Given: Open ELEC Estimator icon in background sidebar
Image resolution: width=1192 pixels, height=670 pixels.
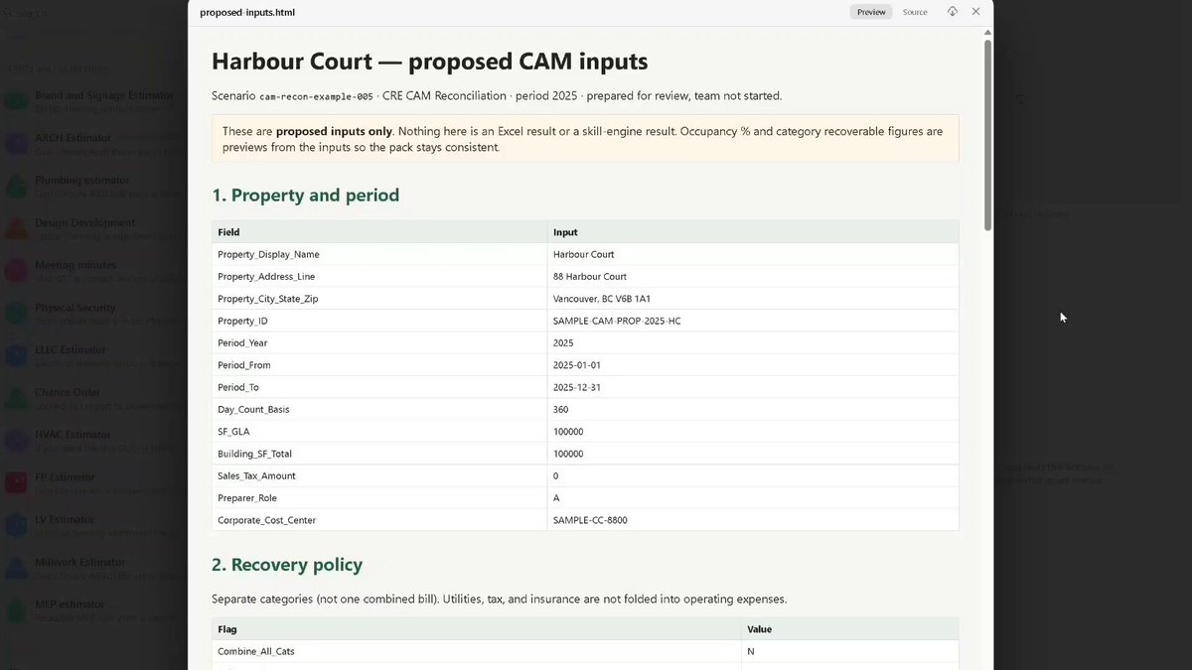Looking at the screenshot, I should 16,355.
